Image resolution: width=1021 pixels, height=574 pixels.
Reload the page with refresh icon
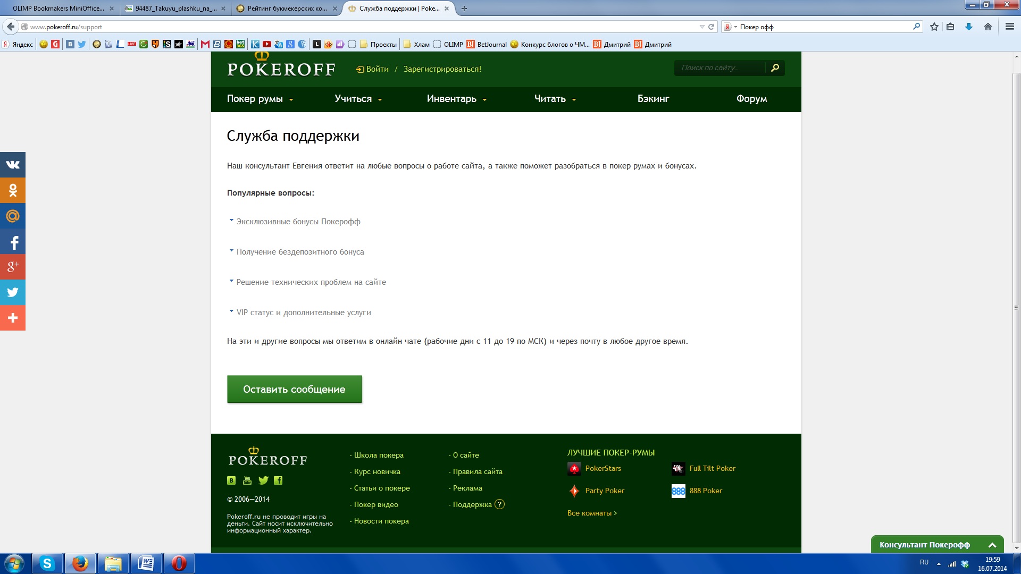pyautogui.click(x=711, y=27)
